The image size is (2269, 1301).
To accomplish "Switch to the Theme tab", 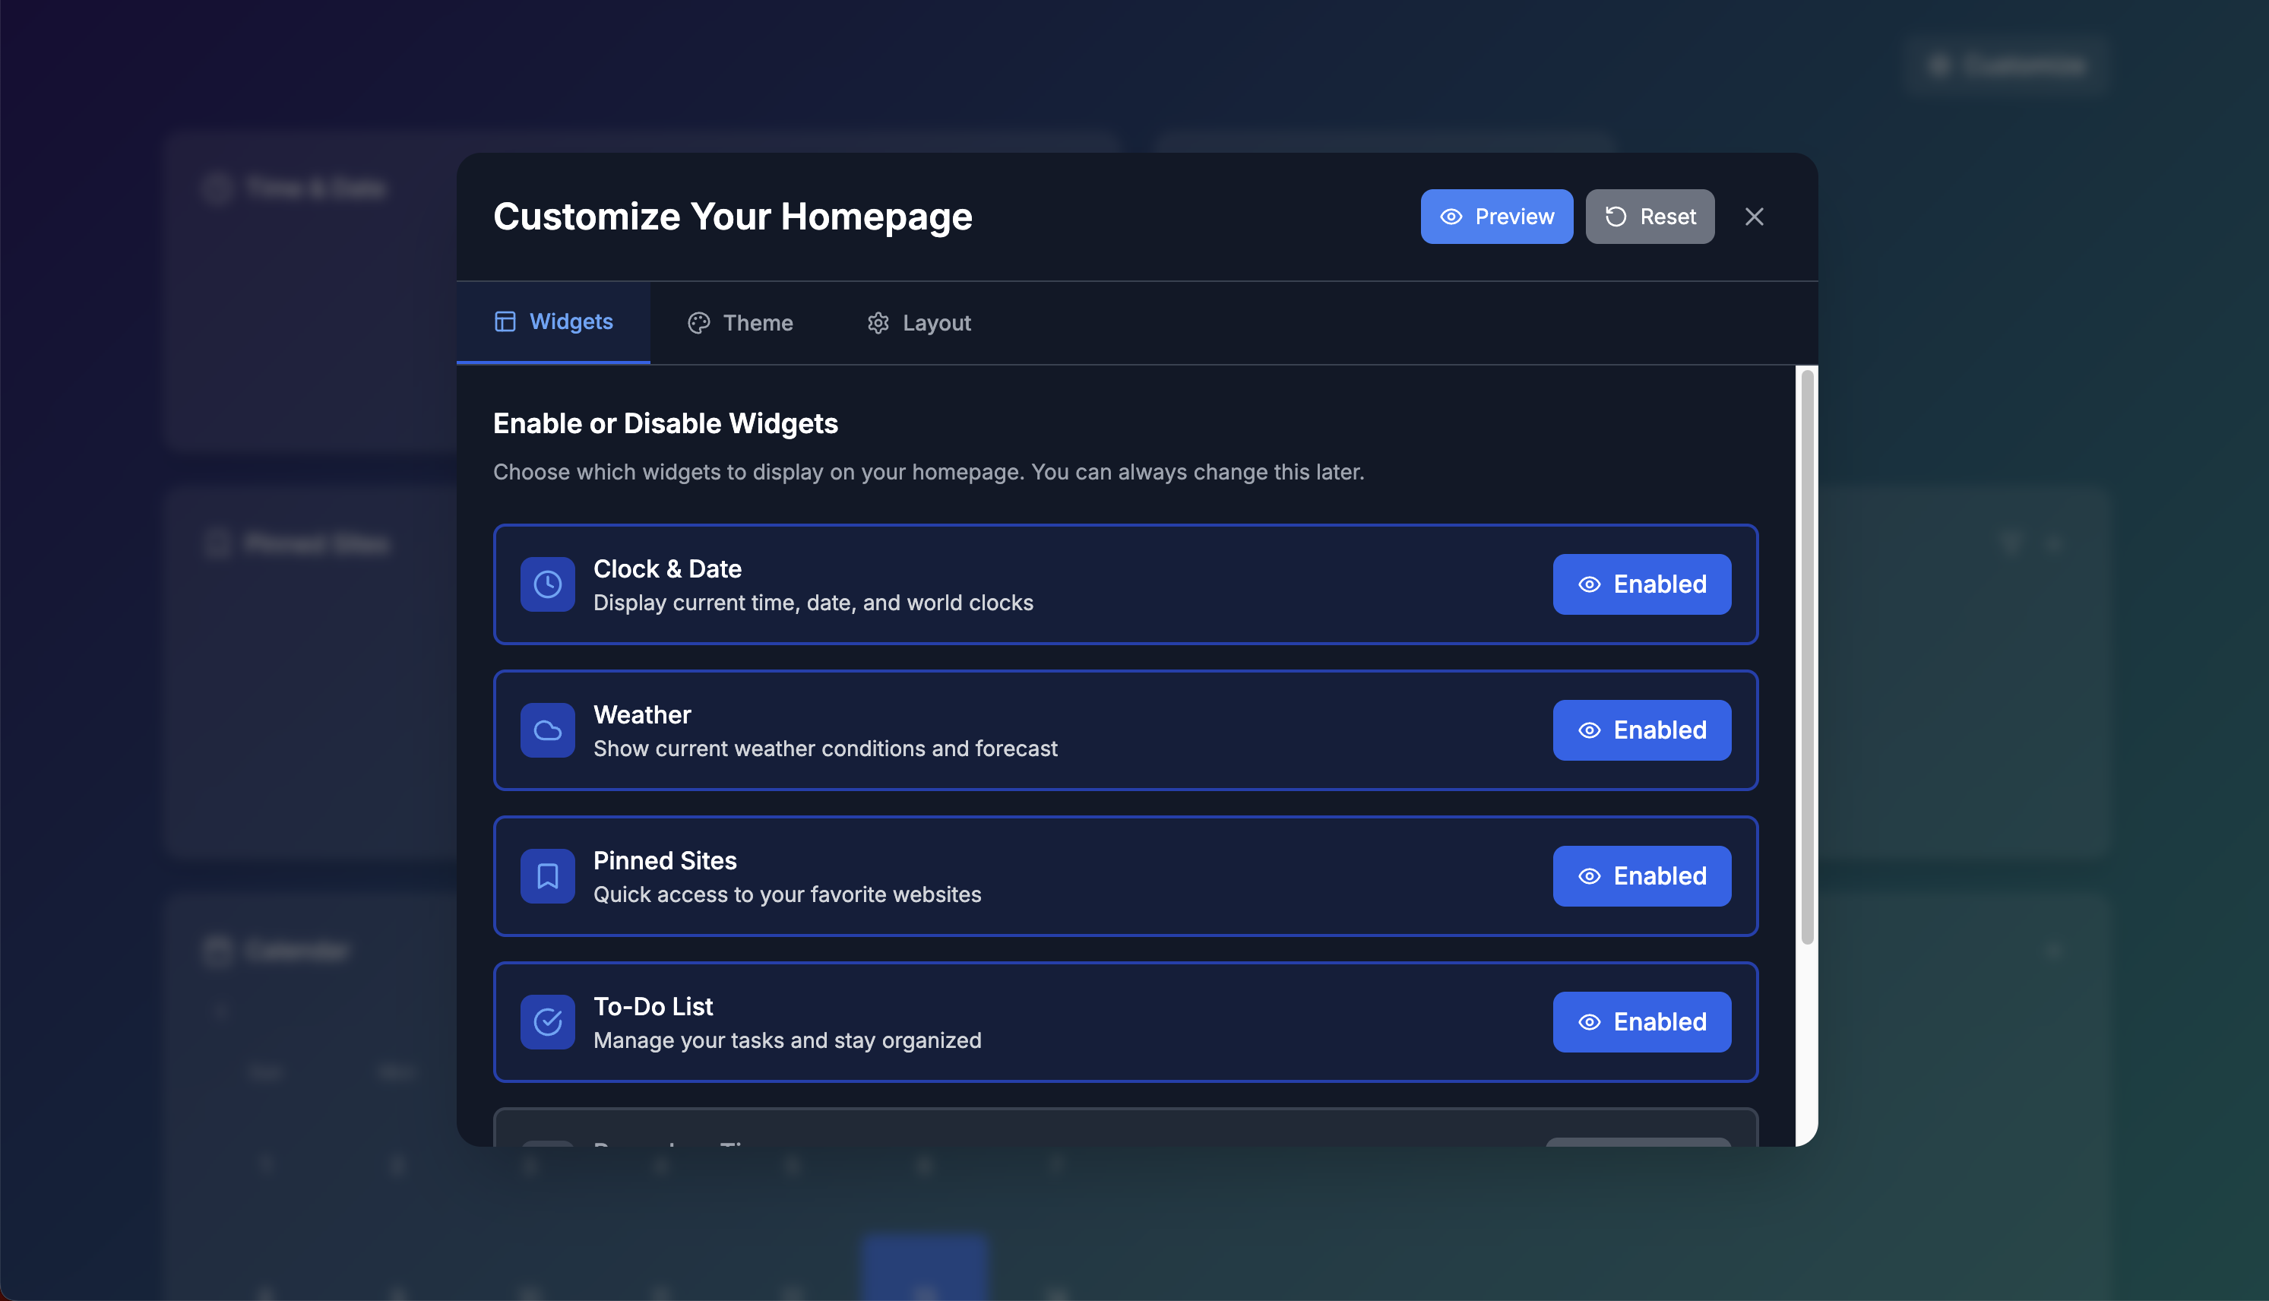I will [x=741, y=322].
